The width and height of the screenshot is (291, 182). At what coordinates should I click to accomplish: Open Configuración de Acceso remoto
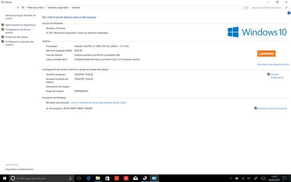pyautogui.click(x=18, y=31)
